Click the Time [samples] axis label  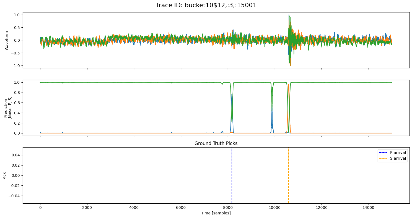pyautogui.click(x=216, y=213)
